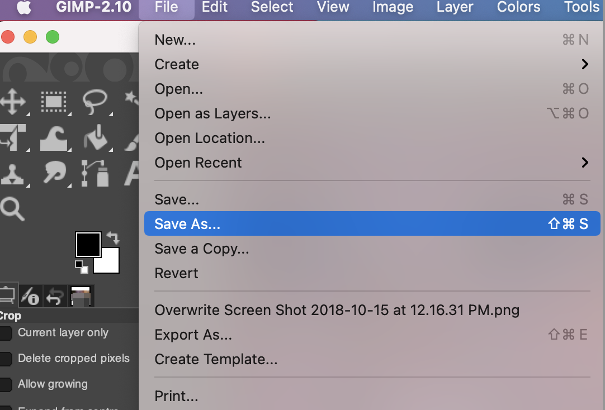Choose Overwrite Screen Shot png item
Viewport: 605px width, 410px height.
click(372, 310)
